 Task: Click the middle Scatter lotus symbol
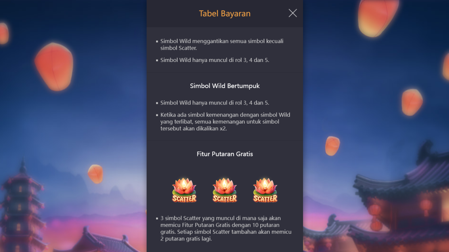[x=224, y=190]
